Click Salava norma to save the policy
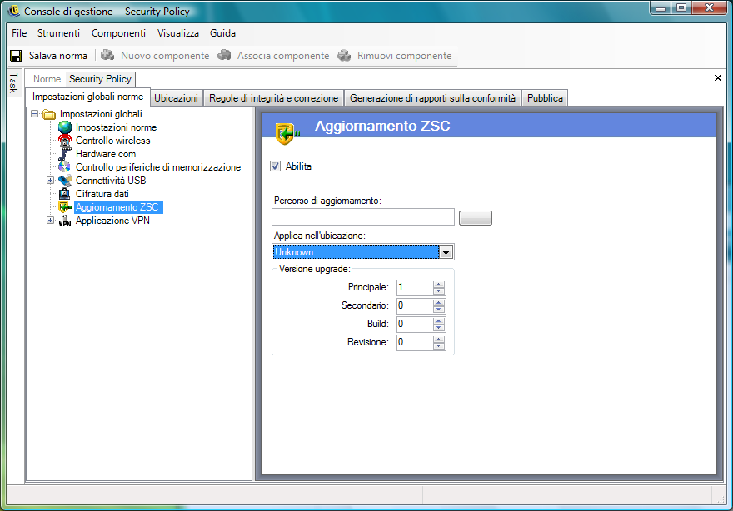733x511 pixels. point(58,56)
